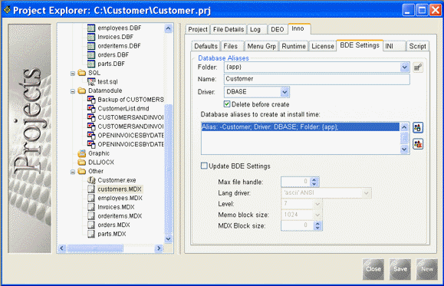The image size is (444, 286).
Task: Uncheck Delete before create checkbox
Action: (227, 104)
